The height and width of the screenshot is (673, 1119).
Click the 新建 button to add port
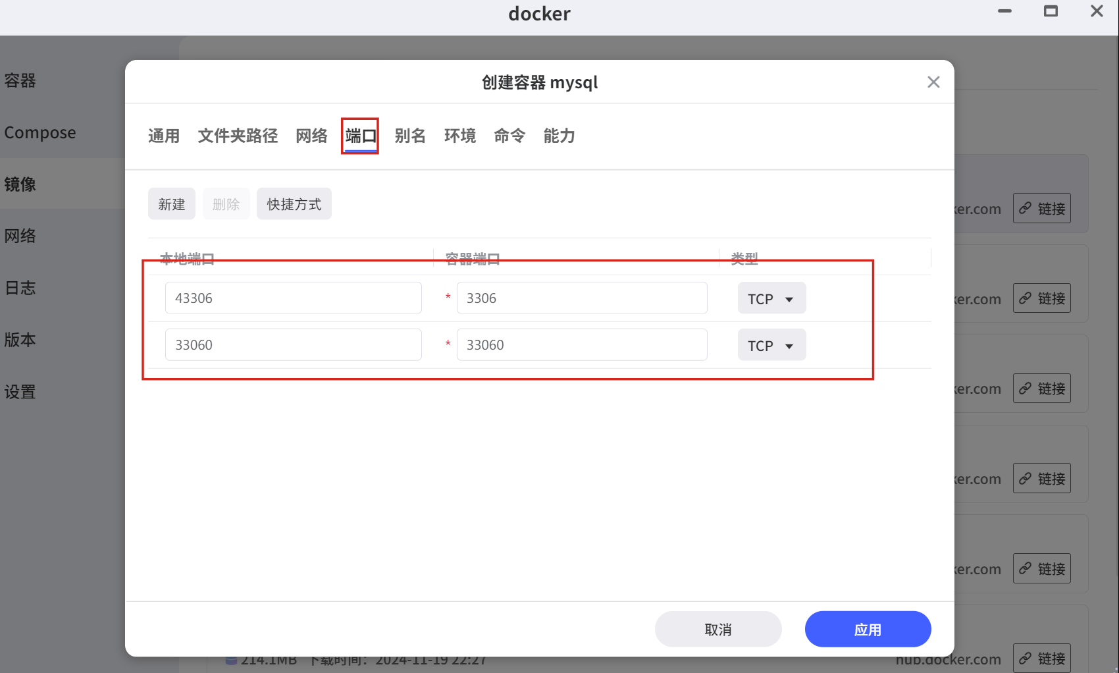[x=172, y=204]
